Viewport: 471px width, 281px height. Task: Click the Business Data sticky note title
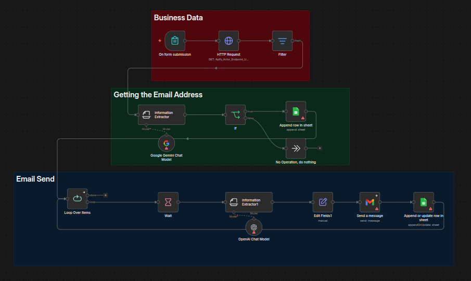tap(179, 18)
